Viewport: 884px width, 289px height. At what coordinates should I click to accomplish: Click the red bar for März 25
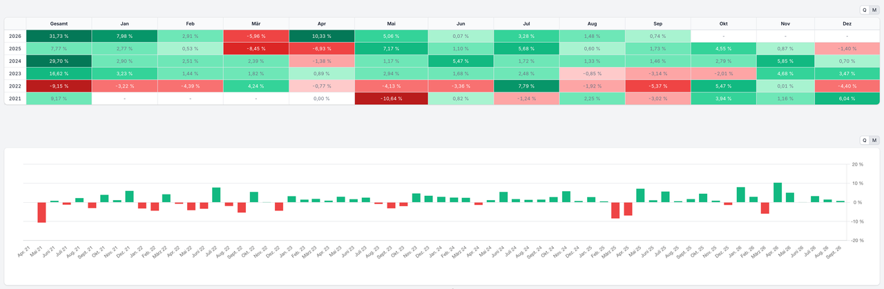click(x=615, y=210)
